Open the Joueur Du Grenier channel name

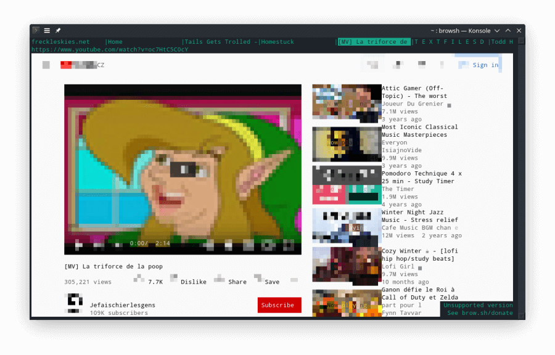[413, 104]
